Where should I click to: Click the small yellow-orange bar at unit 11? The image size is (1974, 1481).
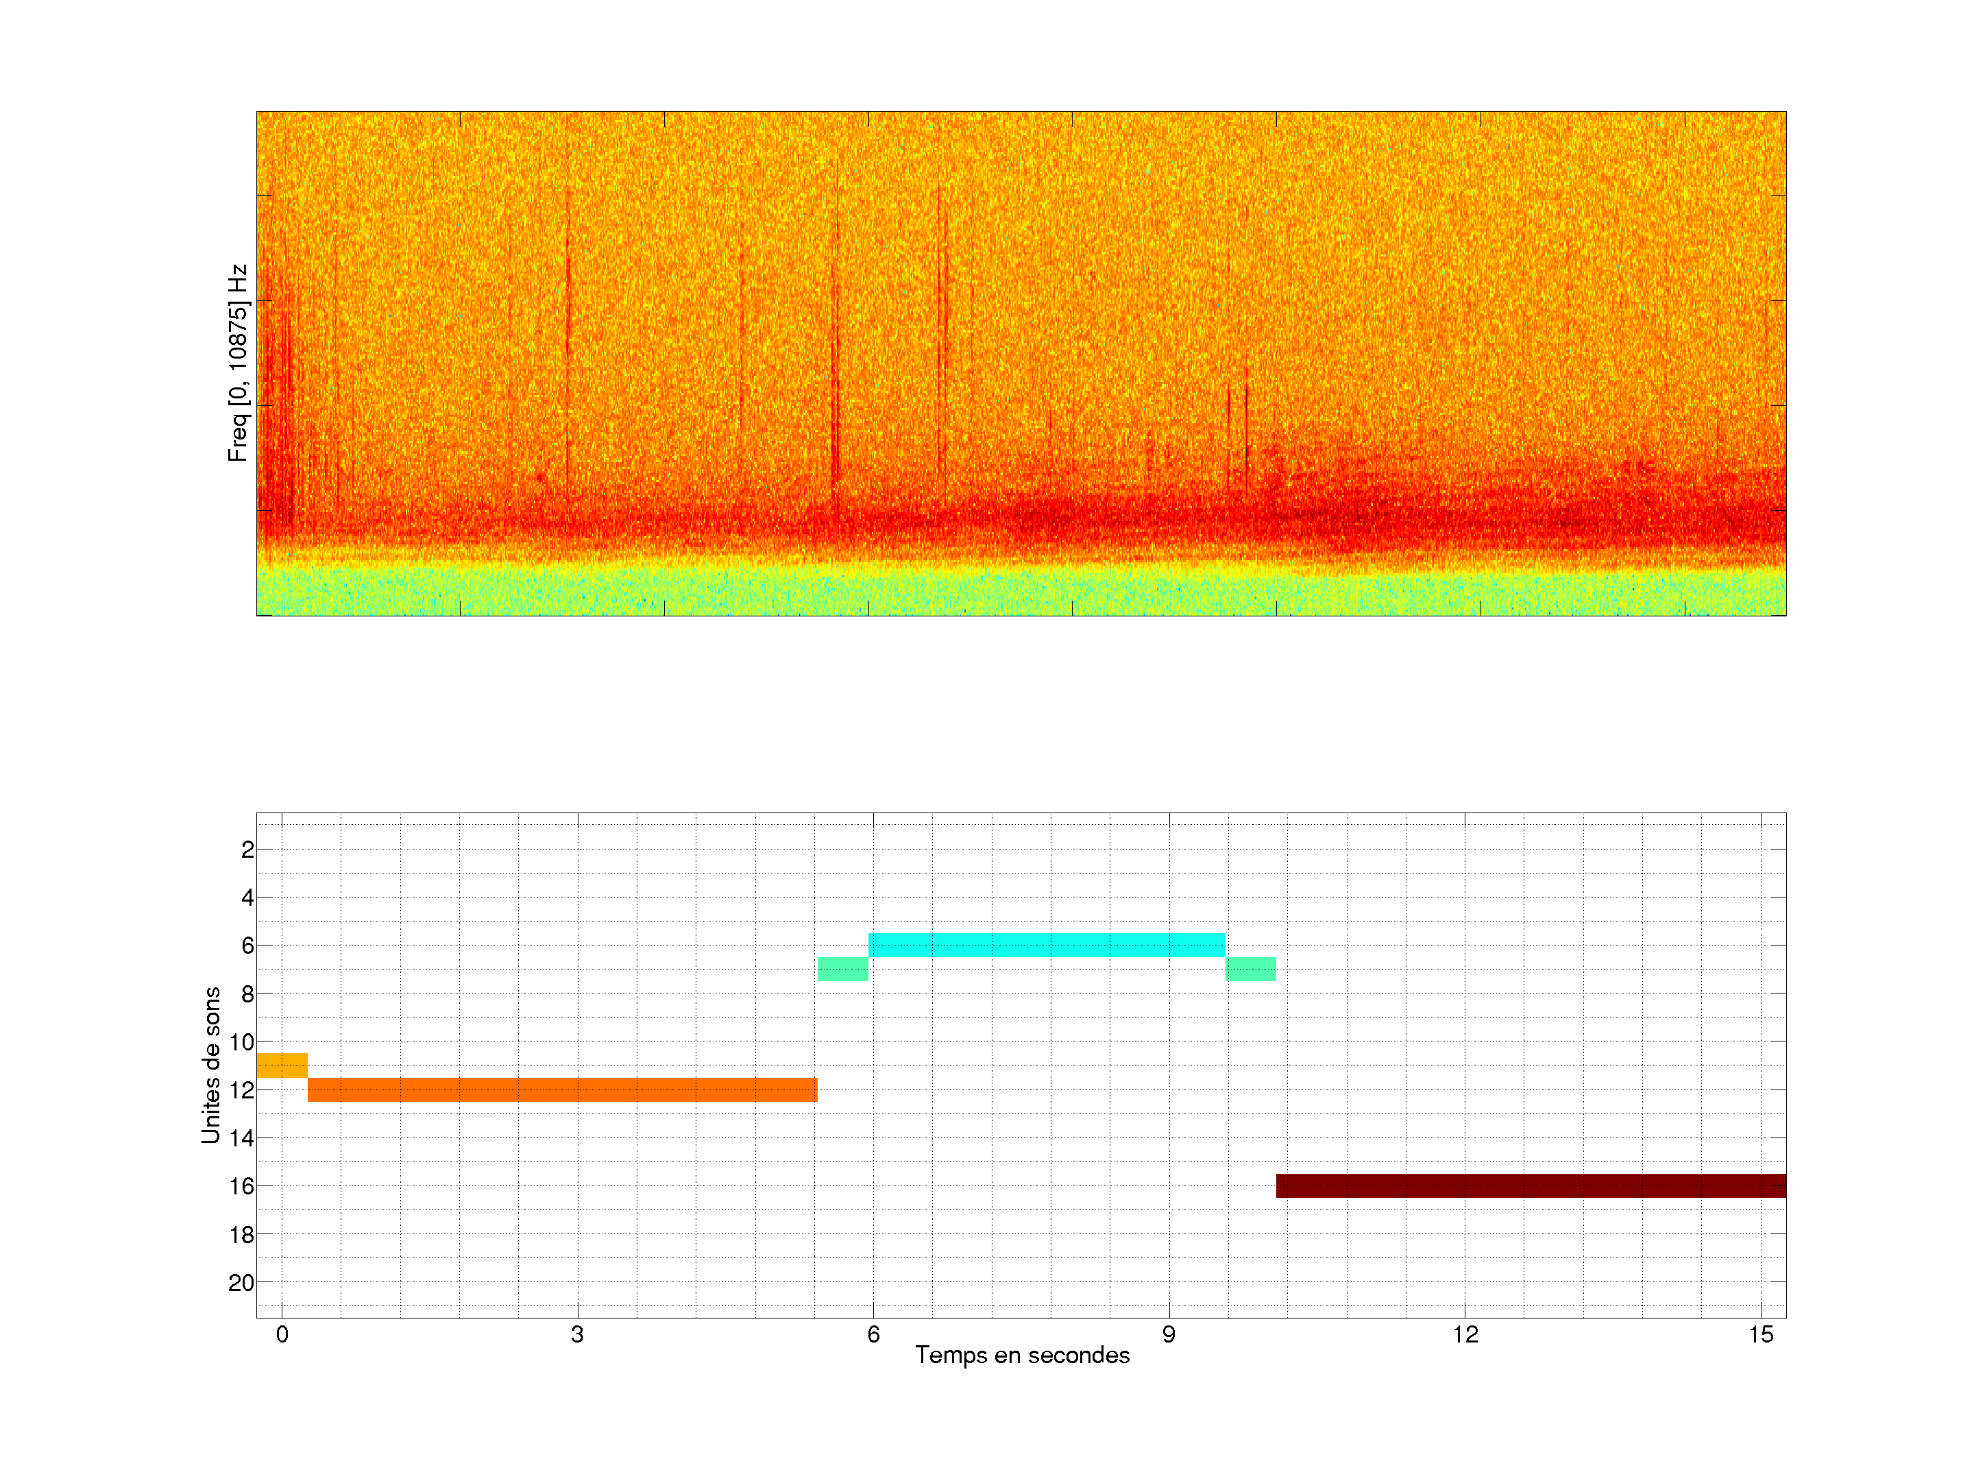282,1065
